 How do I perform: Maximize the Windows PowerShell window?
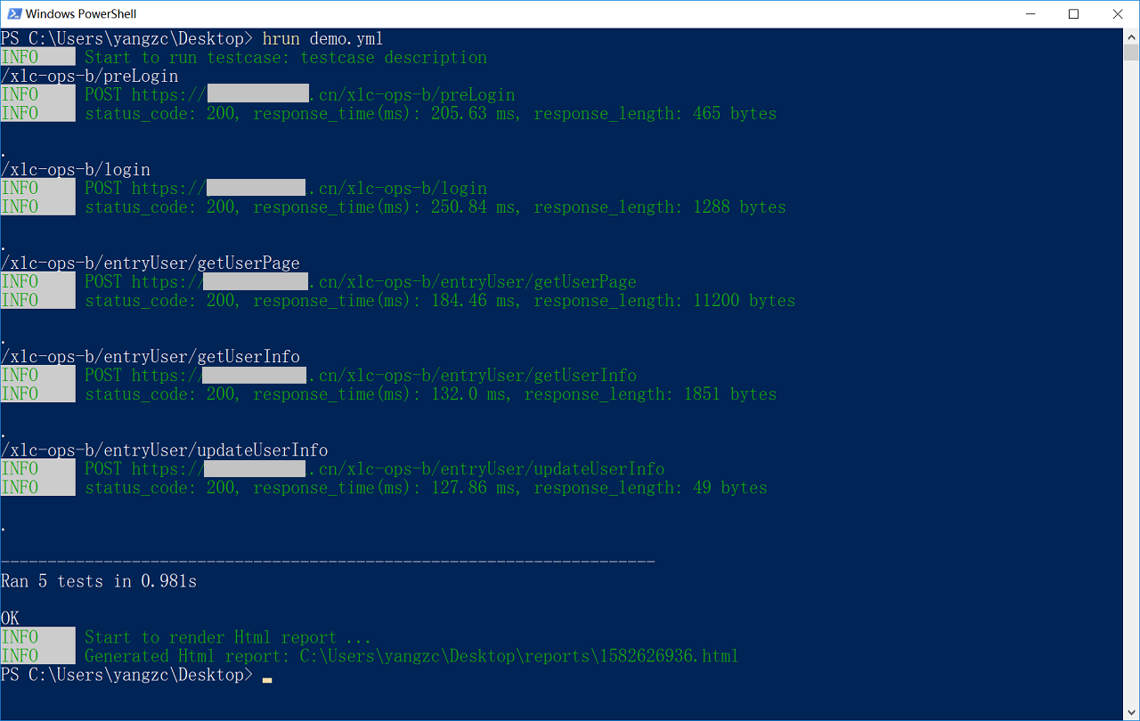[x=1073, y=13]
